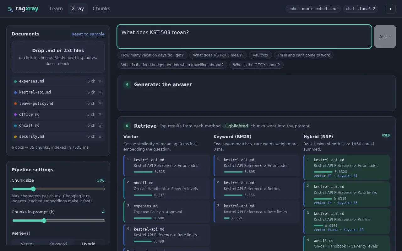Click the embed nomic-embed-text badge
402x251 pixels.
[x=313, y=9]
